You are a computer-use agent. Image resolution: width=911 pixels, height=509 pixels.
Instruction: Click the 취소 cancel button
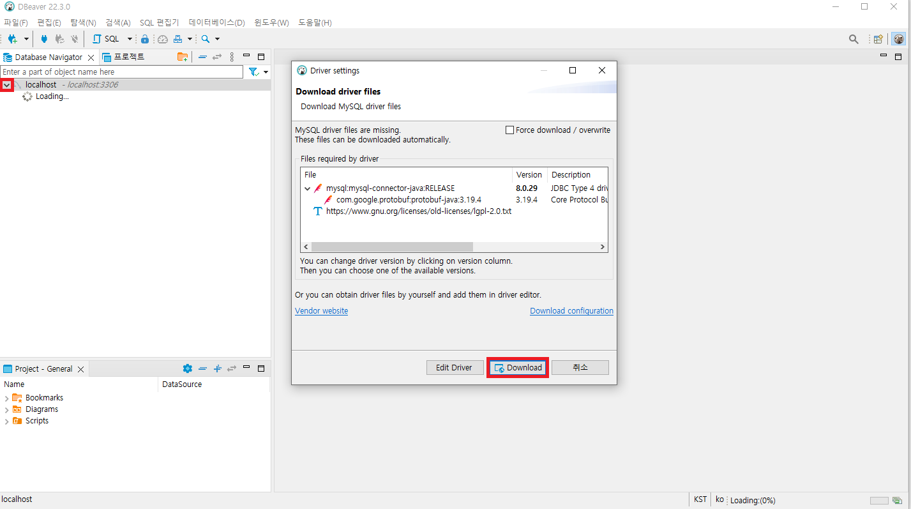580,367
